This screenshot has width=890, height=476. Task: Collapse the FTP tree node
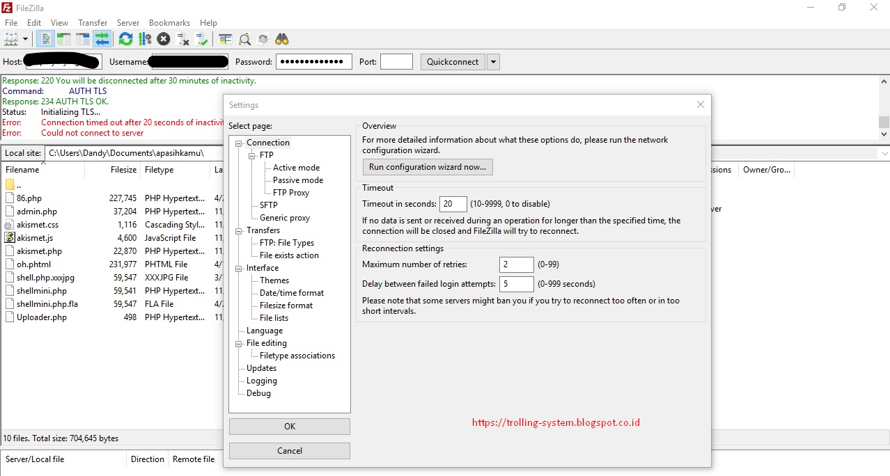[x=252, y=155]
